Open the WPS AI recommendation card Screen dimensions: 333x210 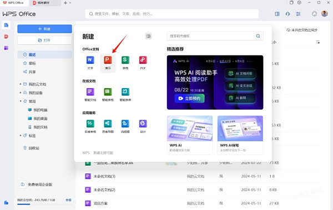pyautogui.click(x=190, y=135)
